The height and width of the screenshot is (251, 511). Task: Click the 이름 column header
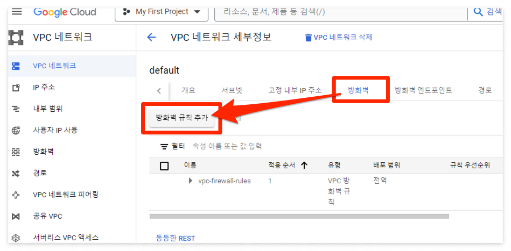(190, 166)
